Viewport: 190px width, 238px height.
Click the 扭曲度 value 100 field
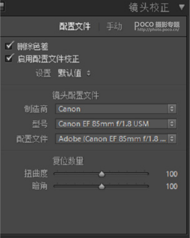(x=172, y=174)
